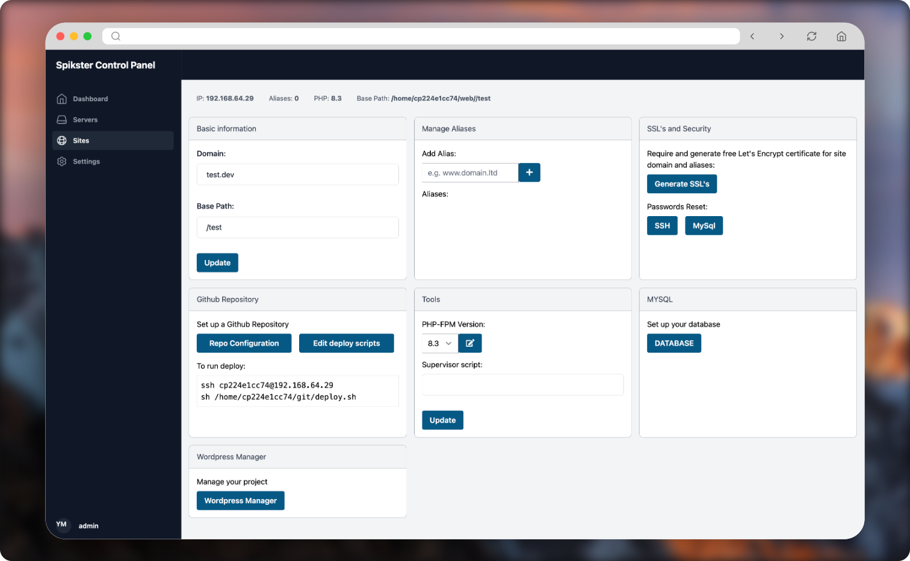910x561 pixels.
Task: Open Repo Configuration
Action: 244,343
